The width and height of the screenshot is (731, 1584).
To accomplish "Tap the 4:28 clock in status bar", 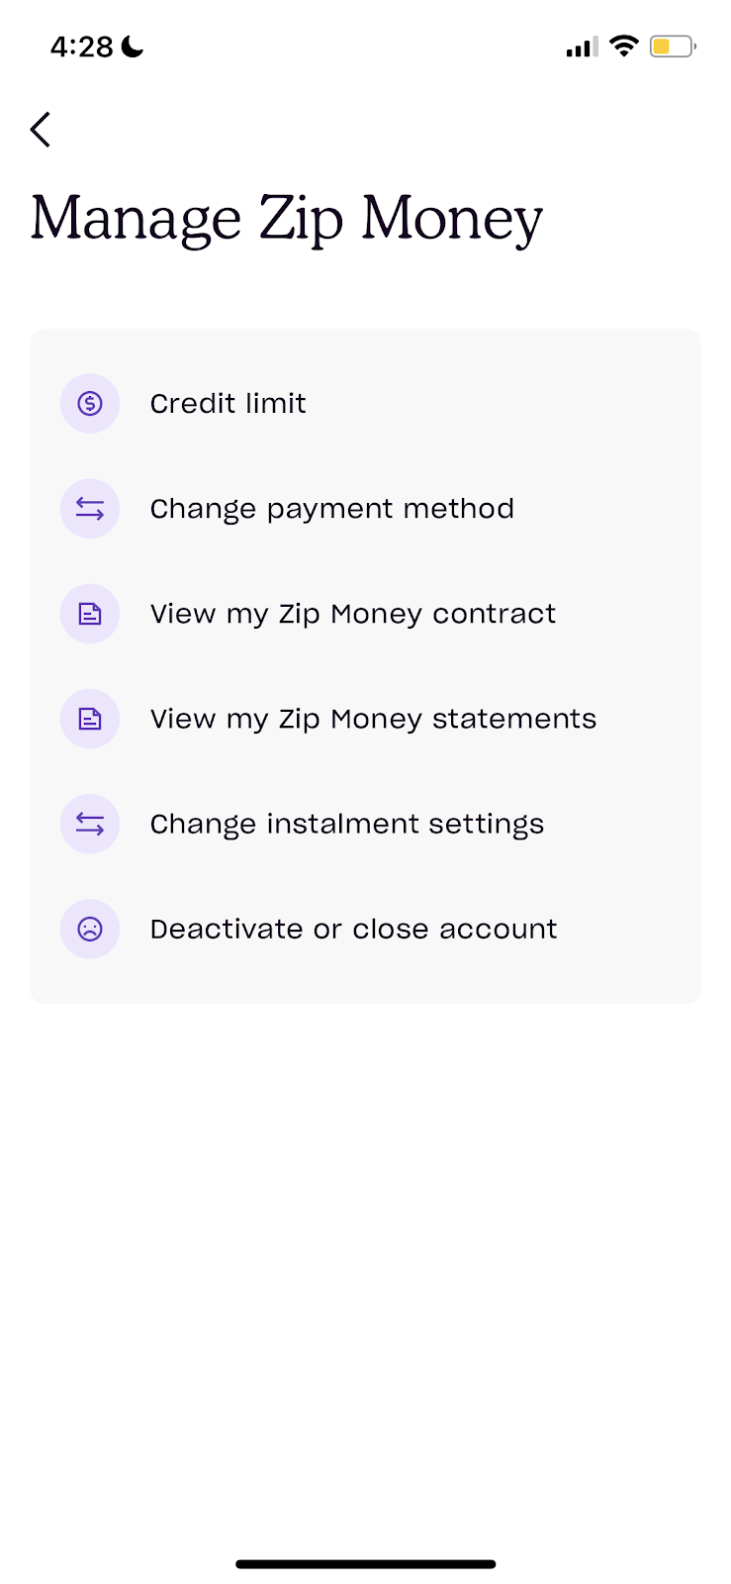I will (x=82, y=47).
